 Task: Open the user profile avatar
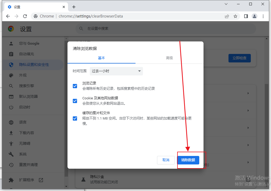pyautogui.click(x=255, y=16)
